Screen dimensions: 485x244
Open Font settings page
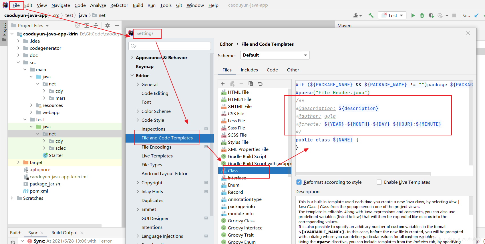point(146,102)
